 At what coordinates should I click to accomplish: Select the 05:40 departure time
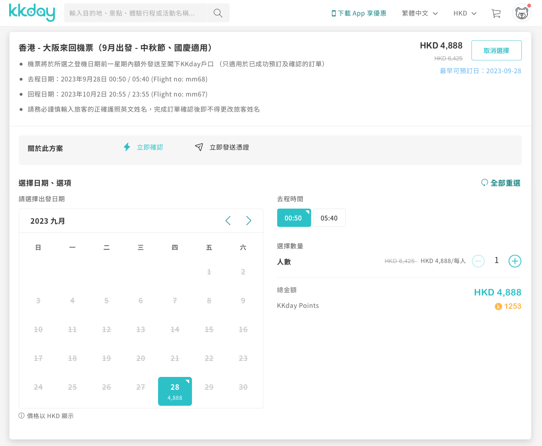(329, 218)
